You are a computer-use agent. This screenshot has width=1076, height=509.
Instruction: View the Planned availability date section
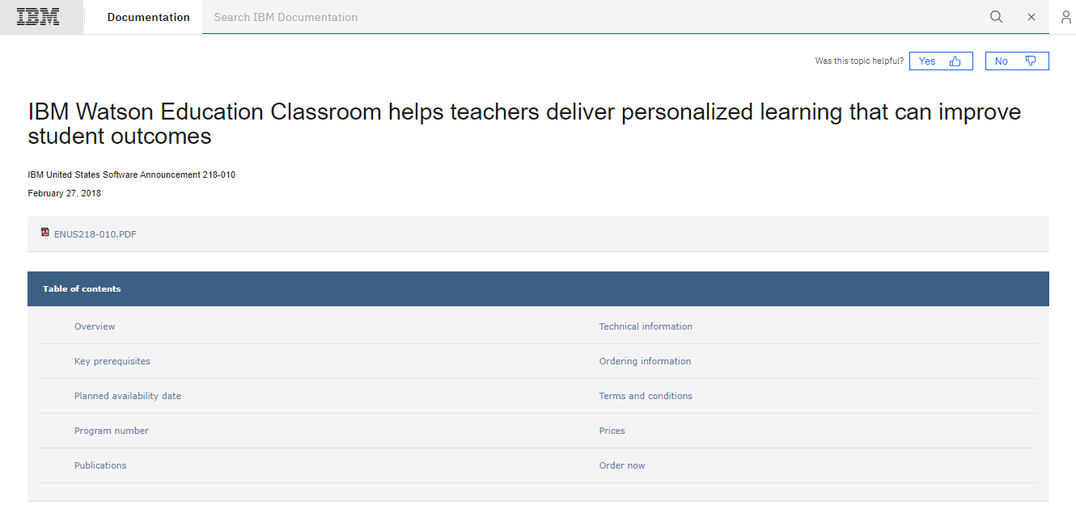click(128, 395)
